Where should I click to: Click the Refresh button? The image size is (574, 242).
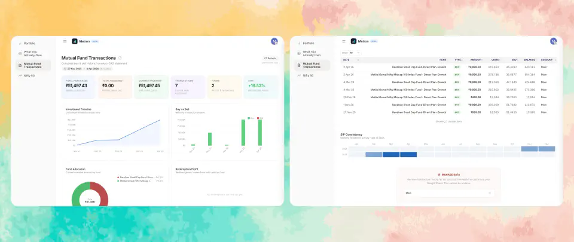coord(269,58)
